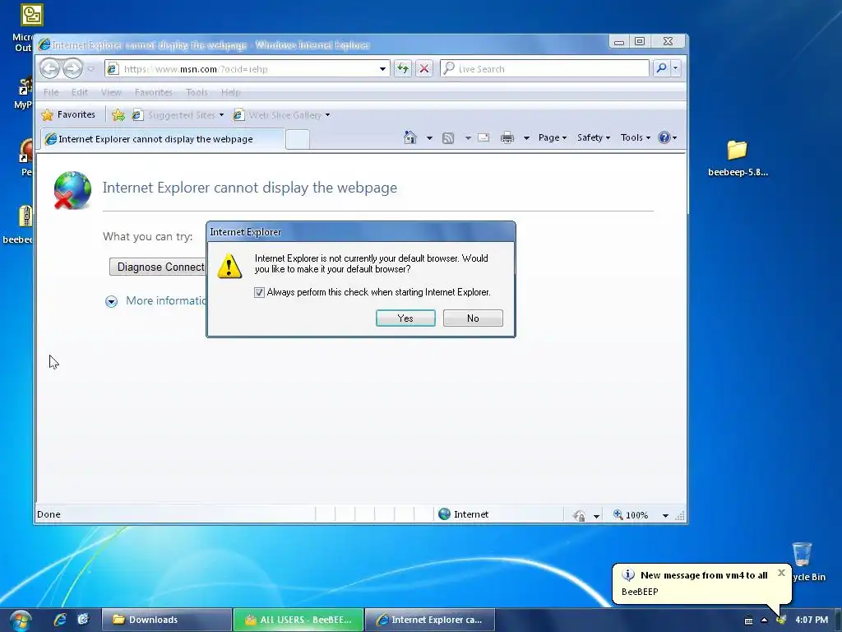The height and width of the screenshot is (632, 842).
Task: Open the Favorites menu in menu bar
Action: [x=154, y=92]
